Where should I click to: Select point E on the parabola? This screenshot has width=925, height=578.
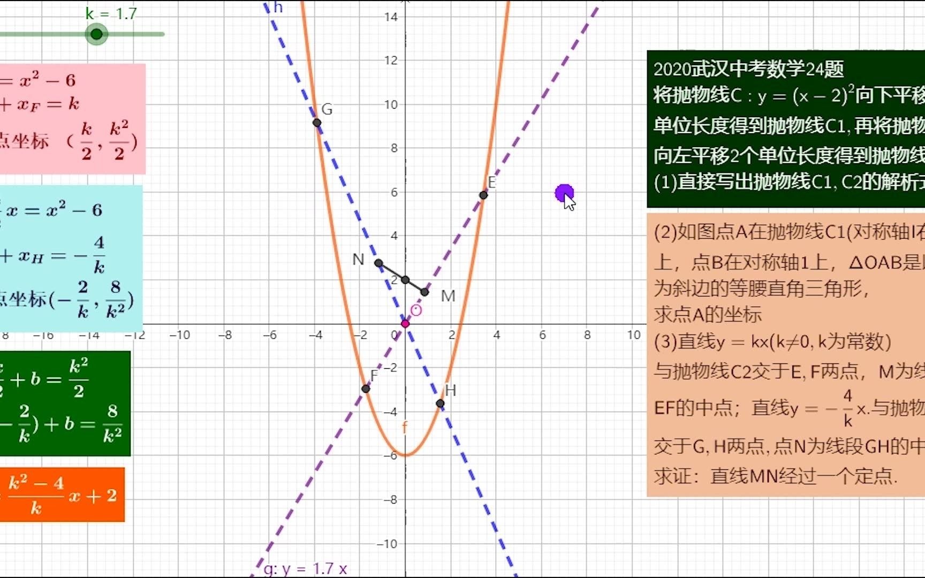point(483,195)
